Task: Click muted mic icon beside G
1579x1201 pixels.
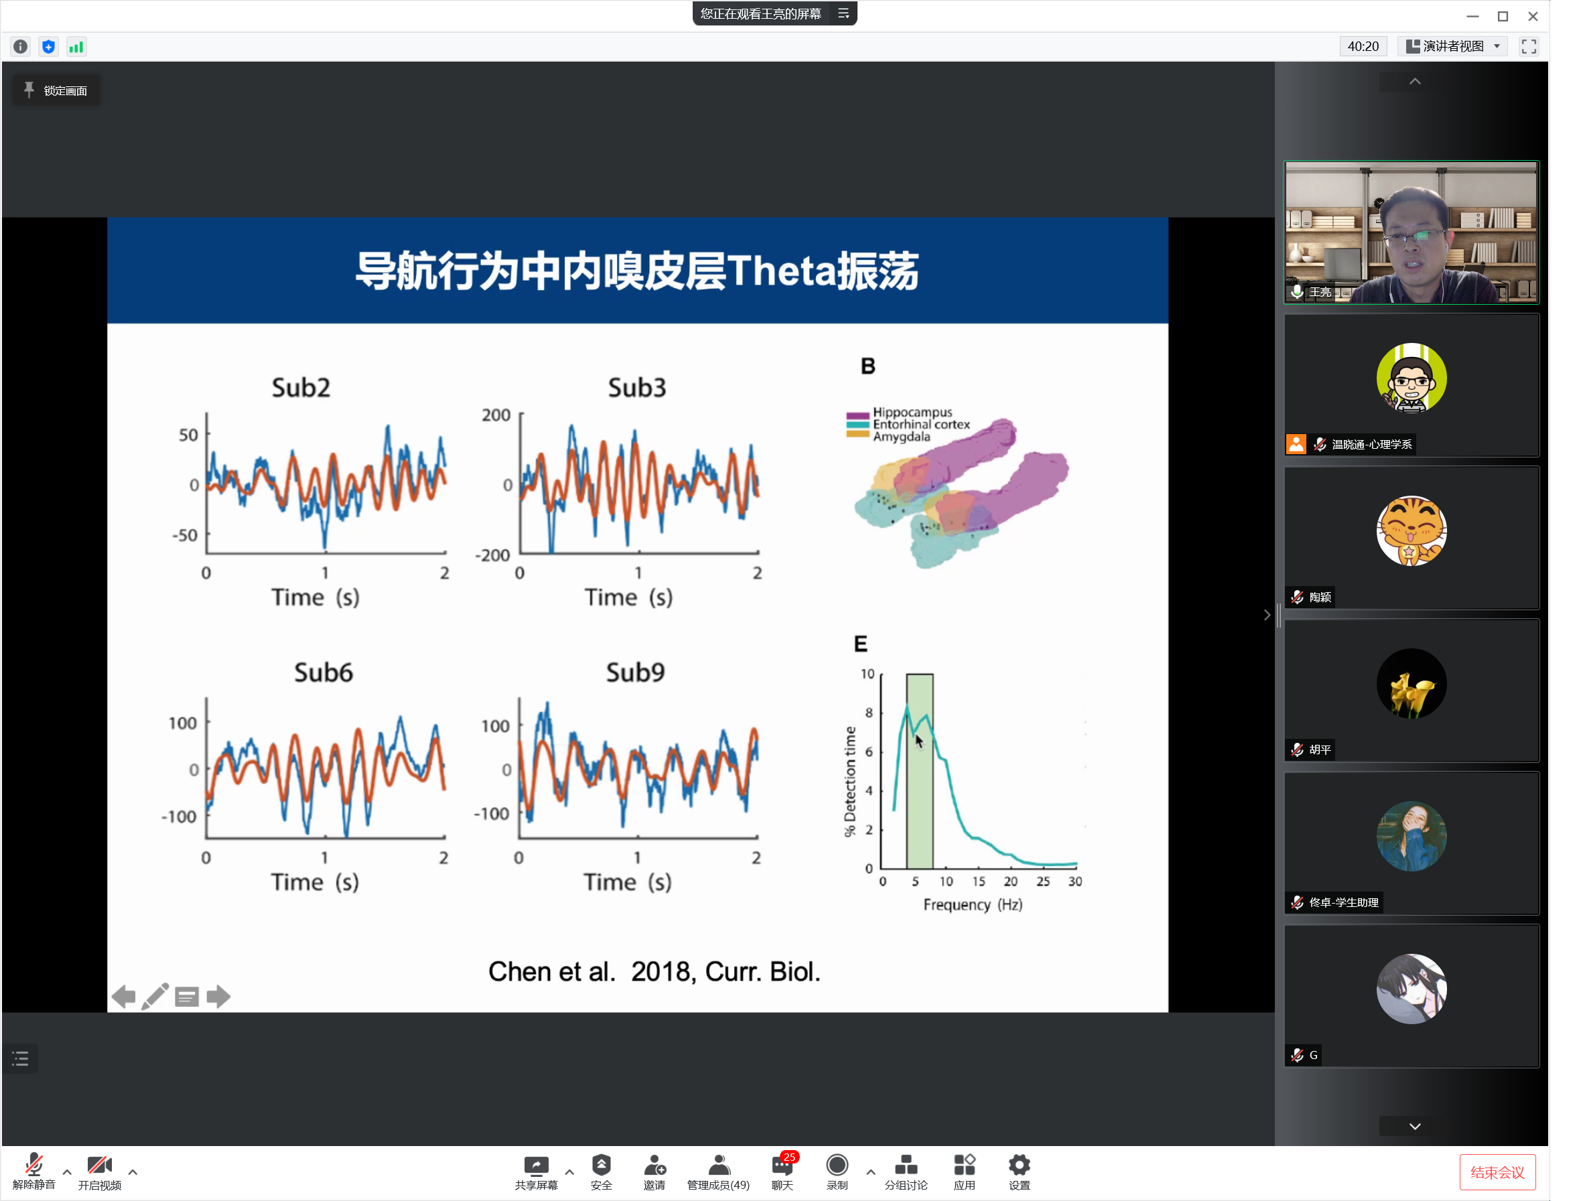Action: 1297,1055
